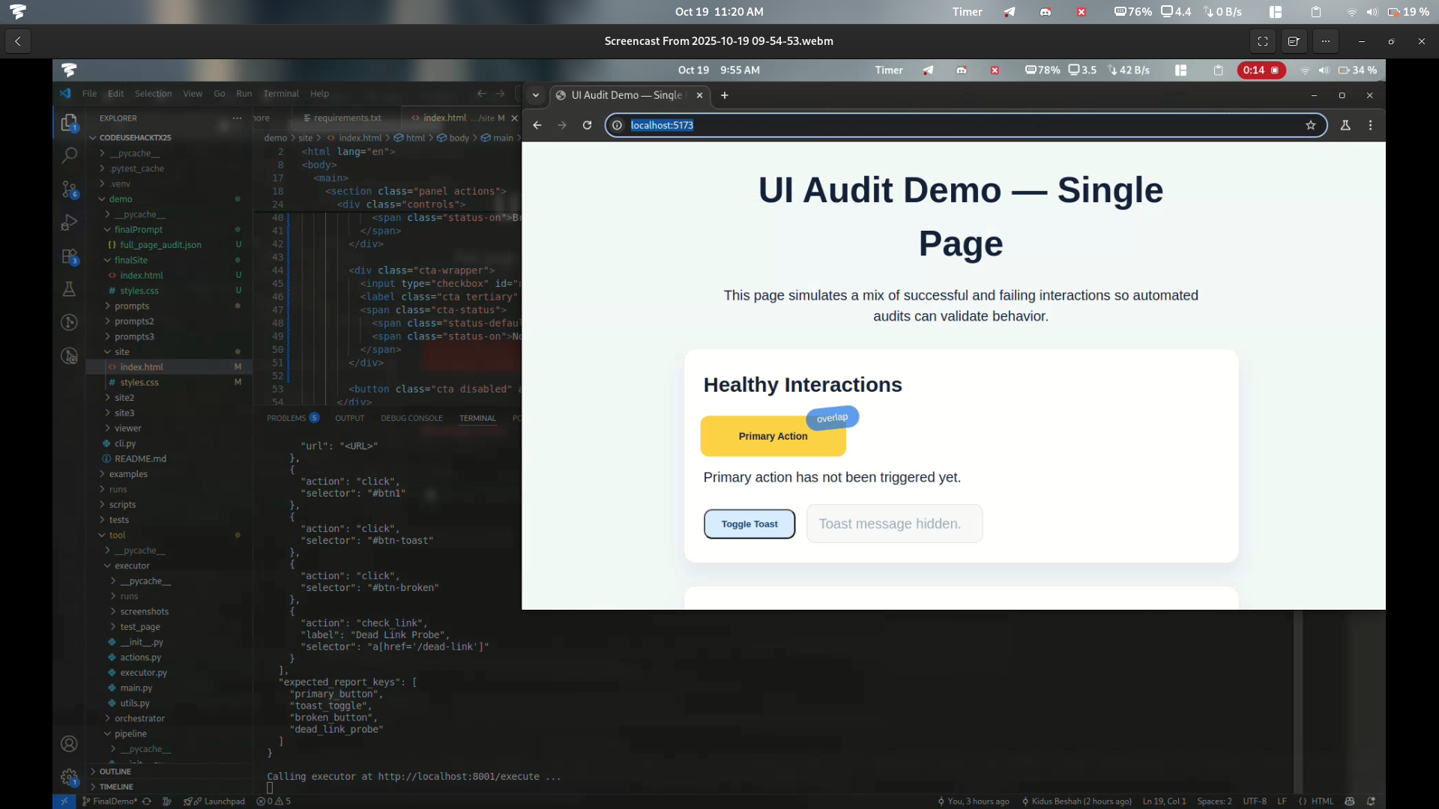Open the Search view in VS Code activity bar

(69, 155)
